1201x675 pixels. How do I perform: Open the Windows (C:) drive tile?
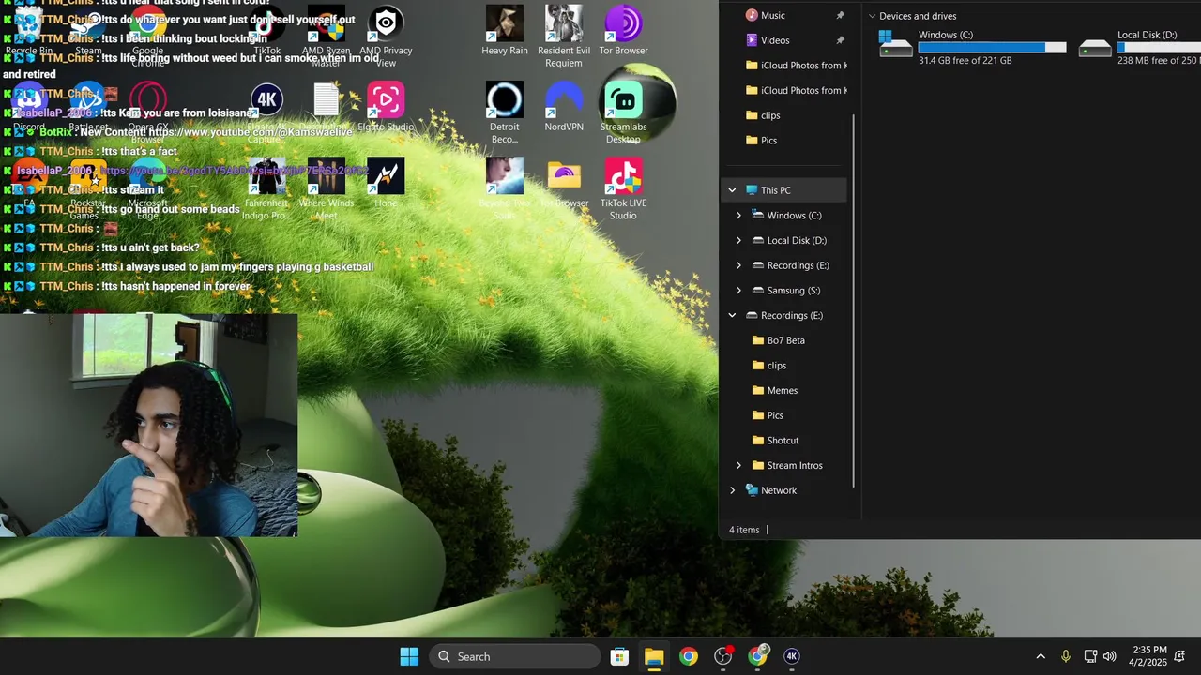(972, 47)
